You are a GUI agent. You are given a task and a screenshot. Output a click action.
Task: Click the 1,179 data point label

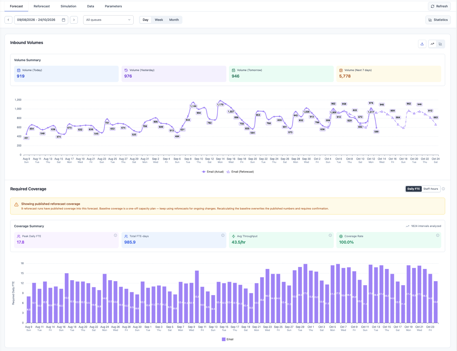220,105
